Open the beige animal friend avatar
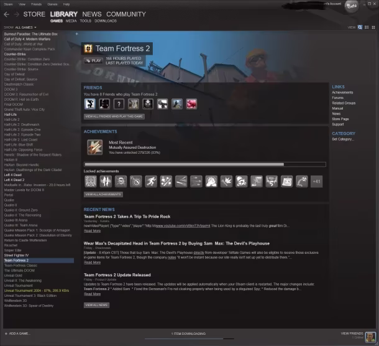 [134, 104]
